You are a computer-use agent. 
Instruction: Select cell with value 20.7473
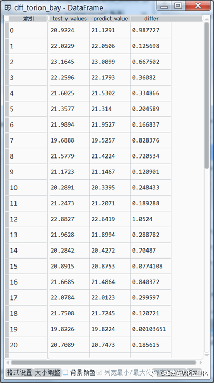[110, 345]
